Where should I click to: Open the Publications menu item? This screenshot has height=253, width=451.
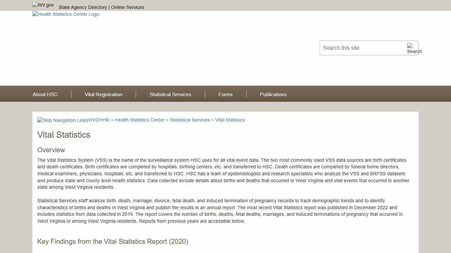click(273, 95)
